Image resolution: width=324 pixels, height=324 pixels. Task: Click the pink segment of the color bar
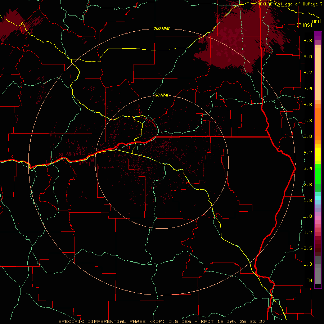pyautogui.click(x=318, y=218)
